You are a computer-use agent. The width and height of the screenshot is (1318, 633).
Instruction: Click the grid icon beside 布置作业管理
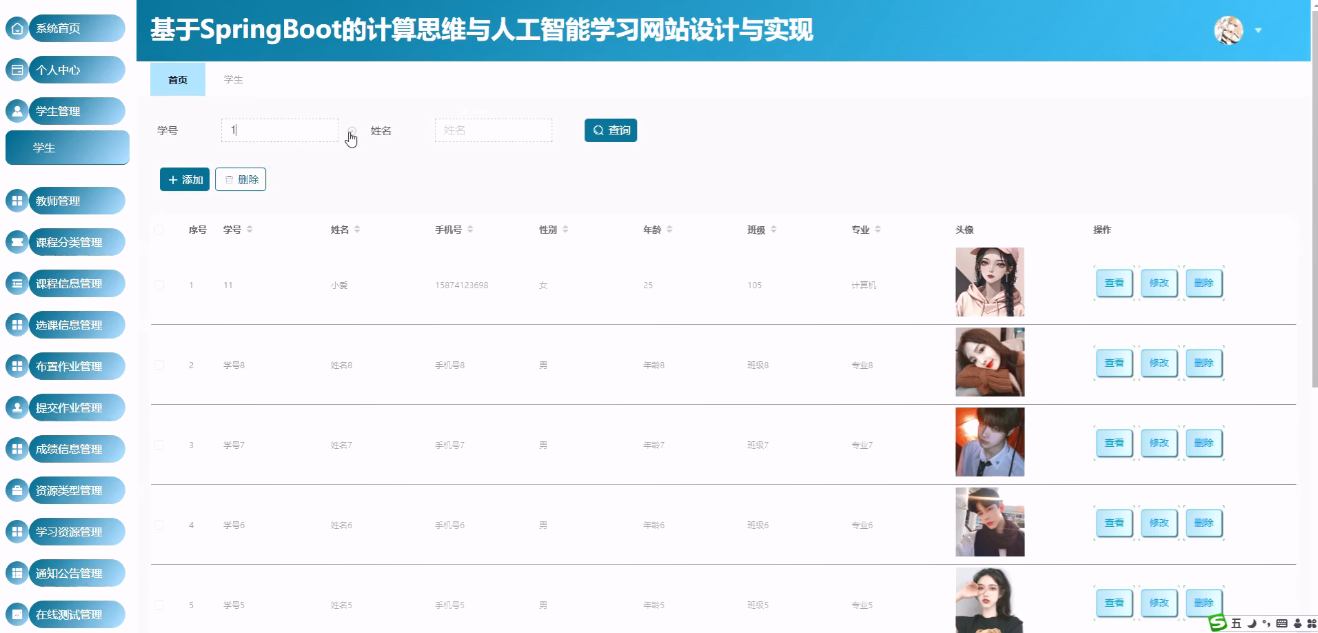pos(17,366)
